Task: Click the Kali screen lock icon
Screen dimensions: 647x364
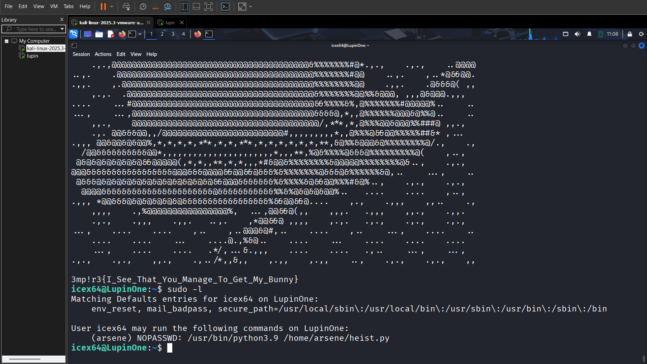Action: point(629,34)
